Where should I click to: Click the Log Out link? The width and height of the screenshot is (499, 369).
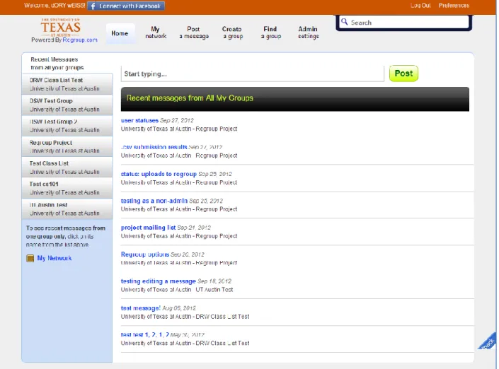coord(420,6)
